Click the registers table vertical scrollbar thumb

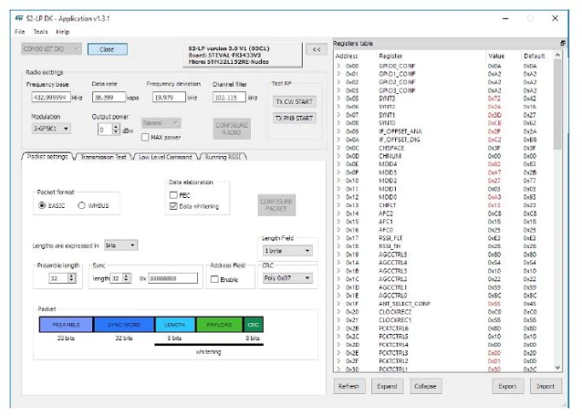click(557, 104)
